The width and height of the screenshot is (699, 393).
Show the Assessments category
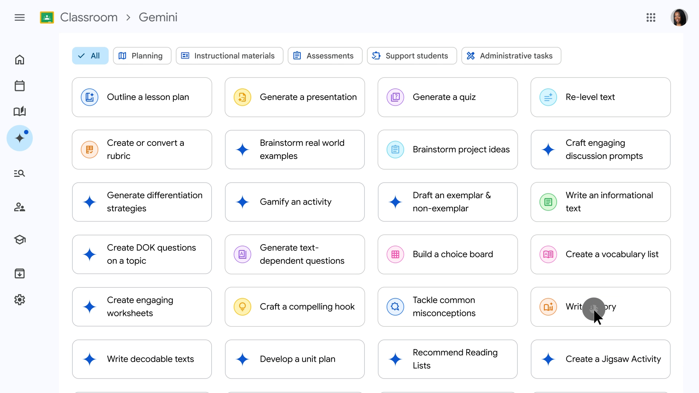[x=325, y=56]
